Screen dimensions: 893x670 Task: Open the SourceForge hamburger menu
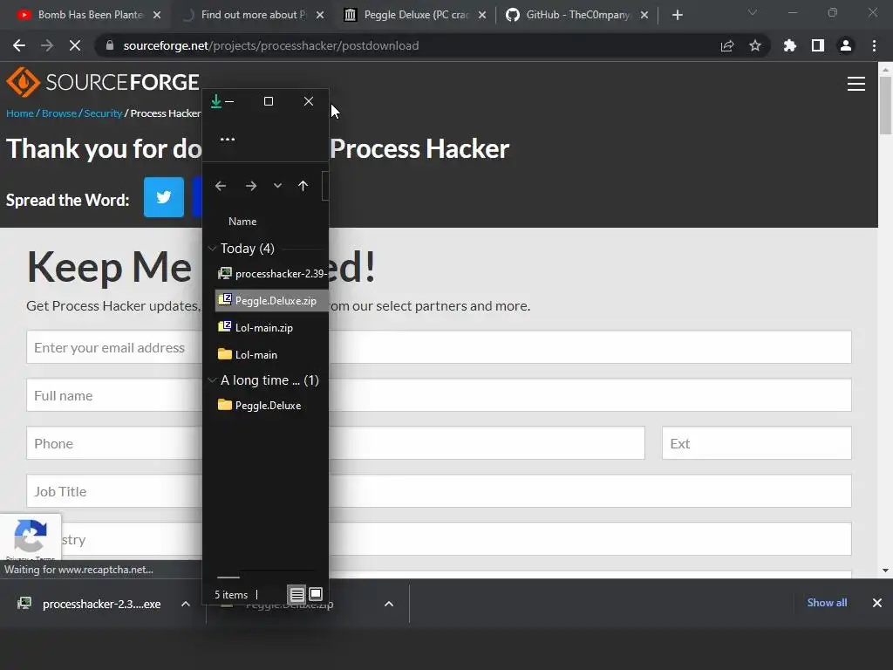coord(856,84)
